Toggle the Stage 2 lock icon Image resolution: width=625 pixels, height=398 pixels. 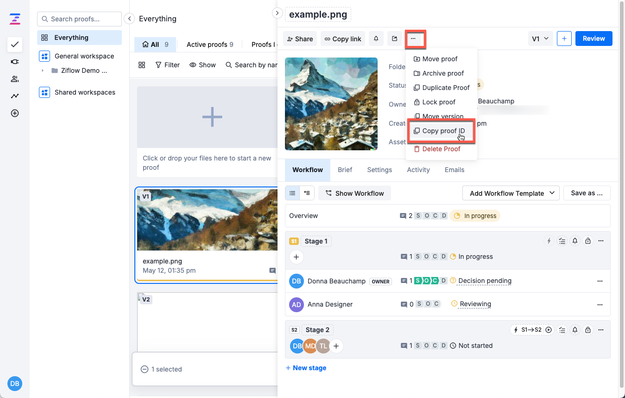click(x=588, y=330)
